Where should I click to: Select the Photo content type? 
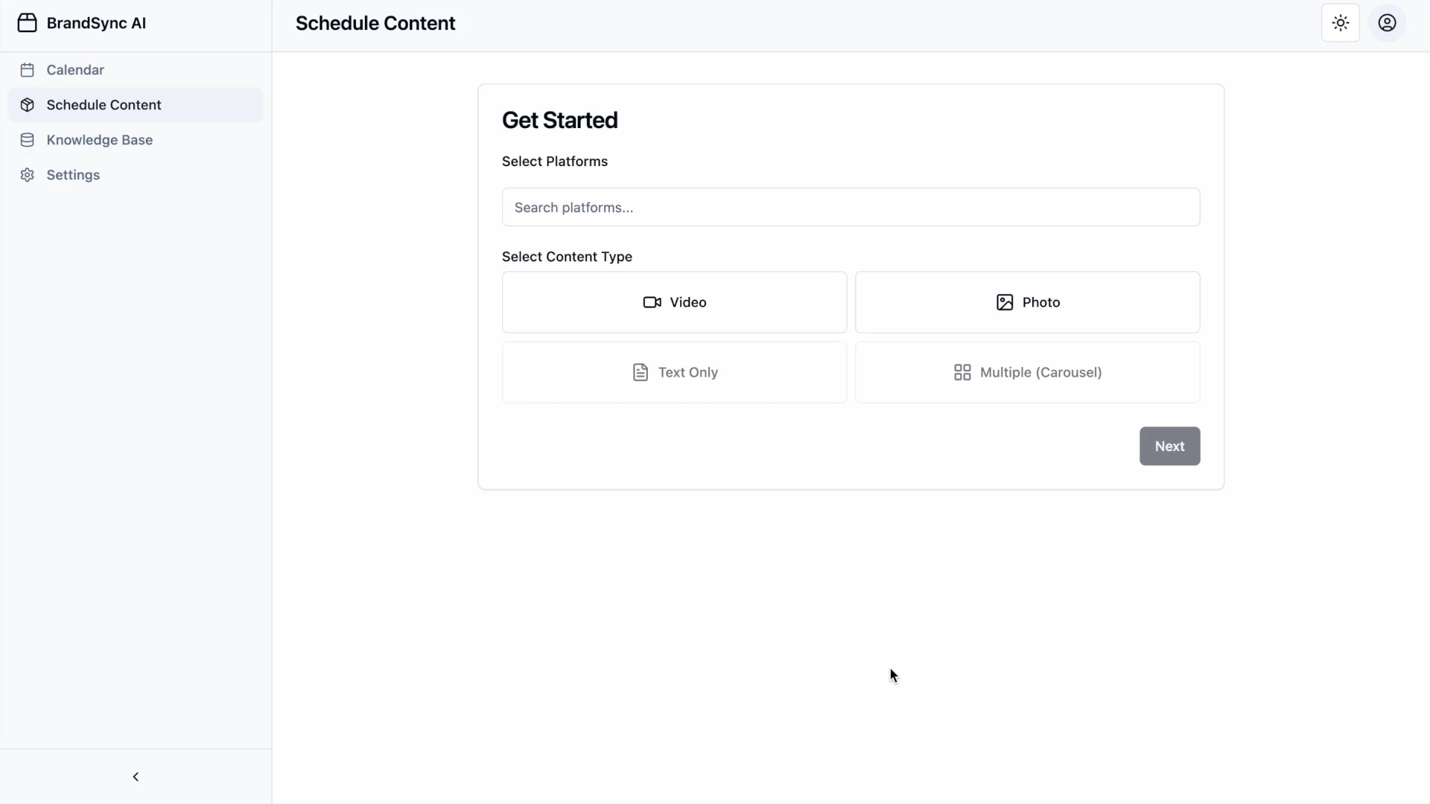point(1028,302)
